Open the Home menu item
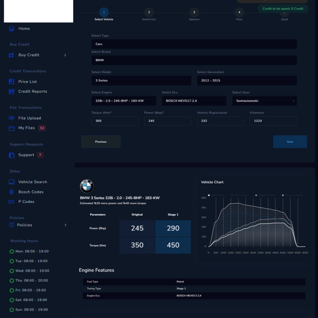This screenshot has width=318, height=318. (24, 29)
